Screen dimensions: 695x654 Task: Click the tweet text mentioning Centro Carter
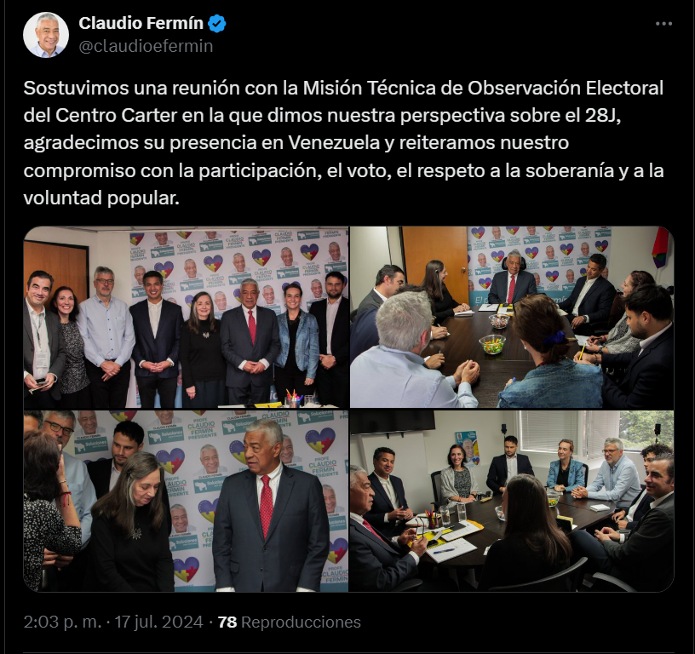343,143
